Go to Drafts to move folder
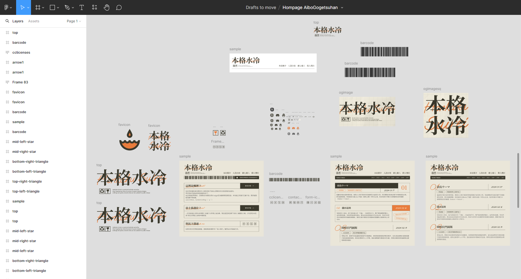 tap(261, 7)
